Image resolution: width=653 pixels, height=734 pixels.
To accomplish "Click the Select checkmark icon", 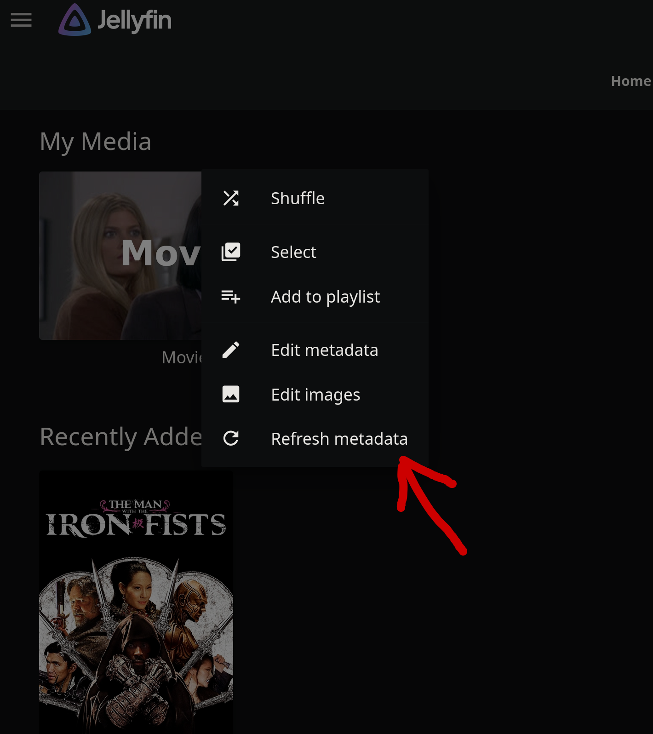I will 231,252.
